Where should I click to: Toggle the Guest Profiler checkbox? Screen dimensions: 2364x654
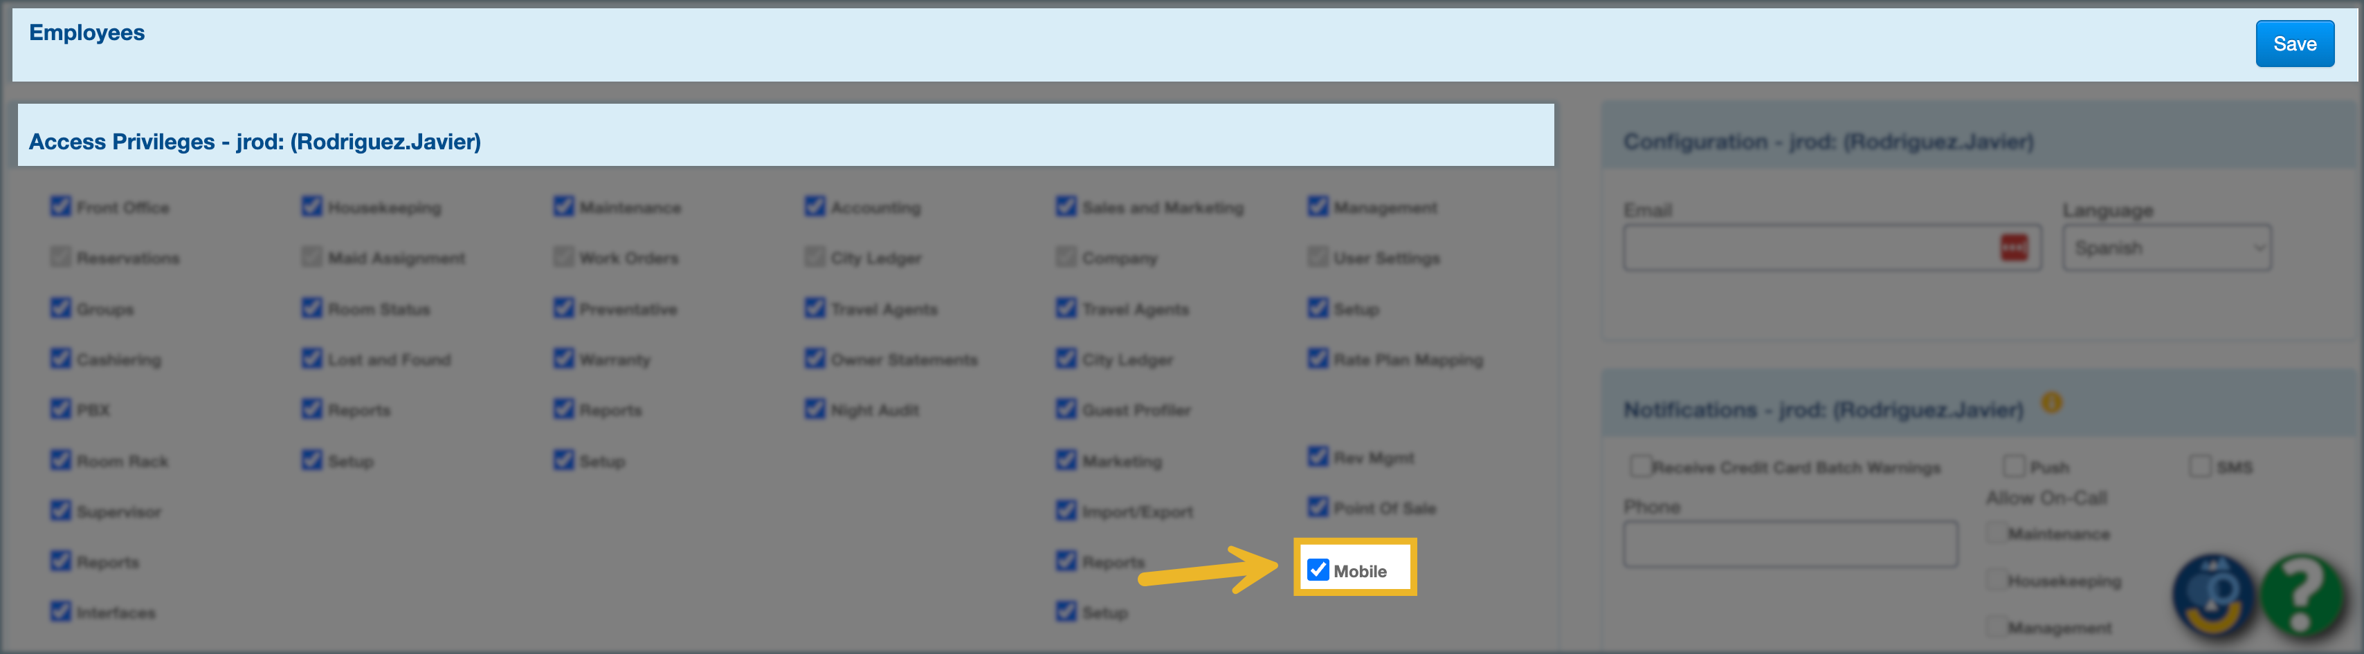[x=1066, y=408]
